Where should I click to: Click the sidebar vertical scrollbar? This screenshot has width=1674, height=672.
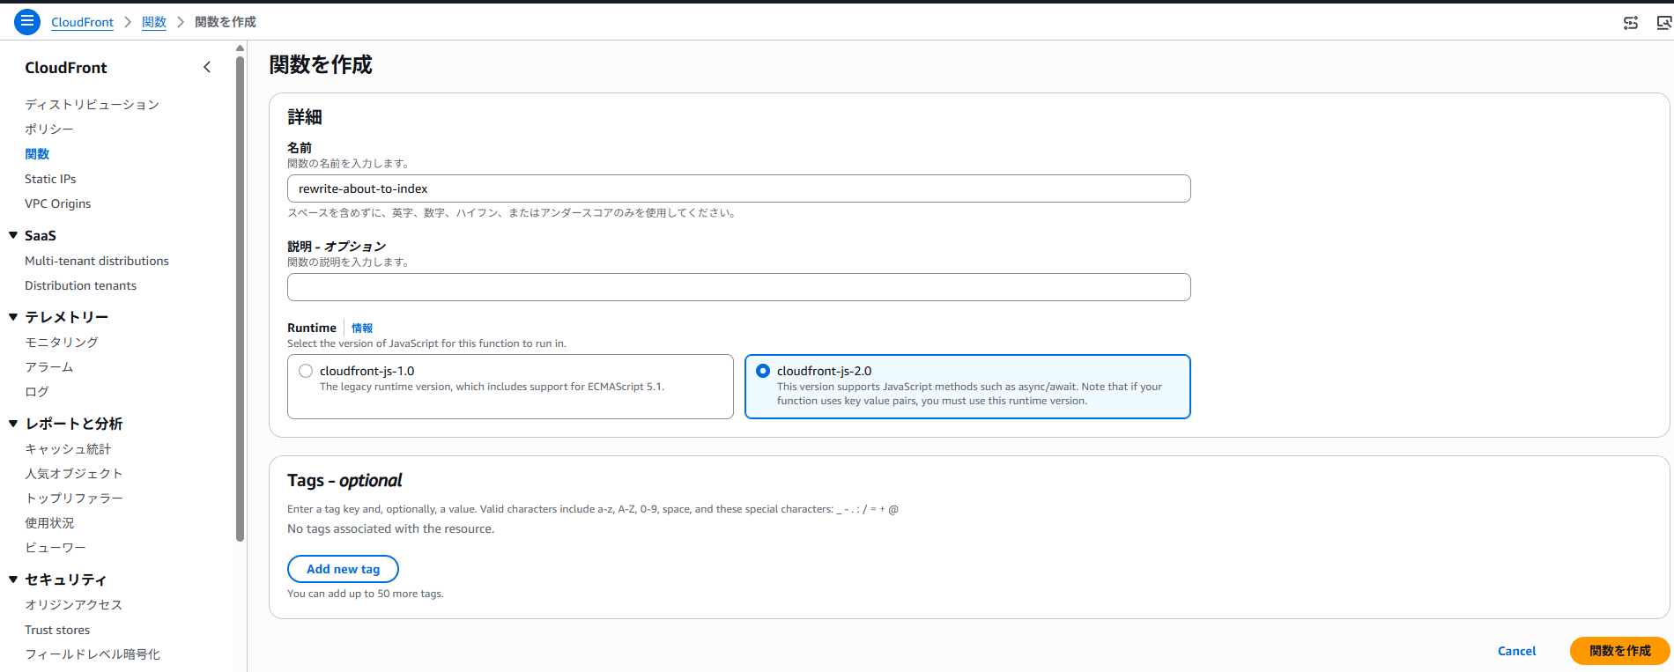(x=240, y=299)
